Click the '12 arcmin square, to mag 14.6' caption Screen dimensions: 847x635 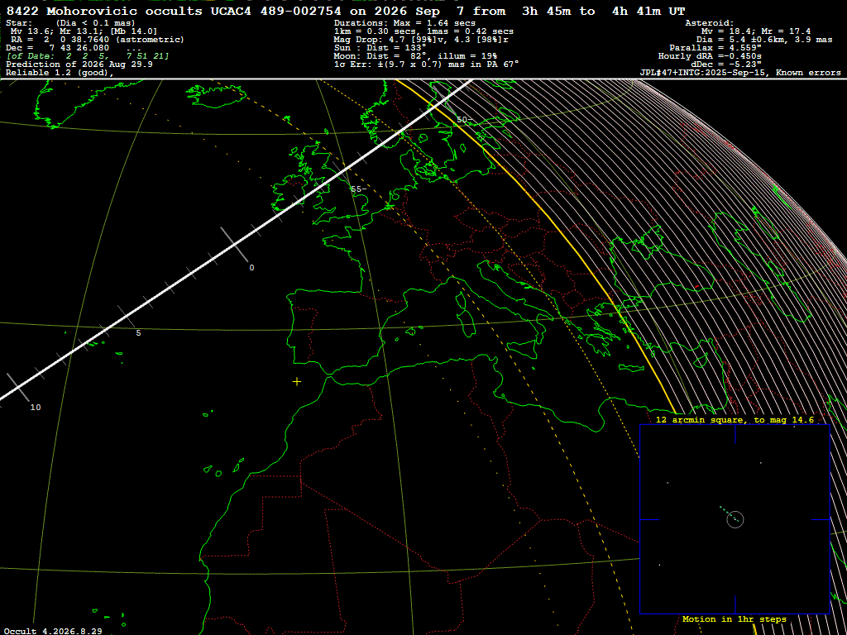(x=735, y=419)
